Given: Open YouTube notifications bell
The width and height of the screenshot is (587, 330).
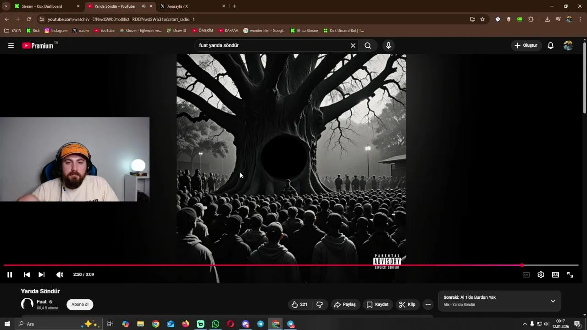Looking at the screenshot, I should [x=551, y=45].
